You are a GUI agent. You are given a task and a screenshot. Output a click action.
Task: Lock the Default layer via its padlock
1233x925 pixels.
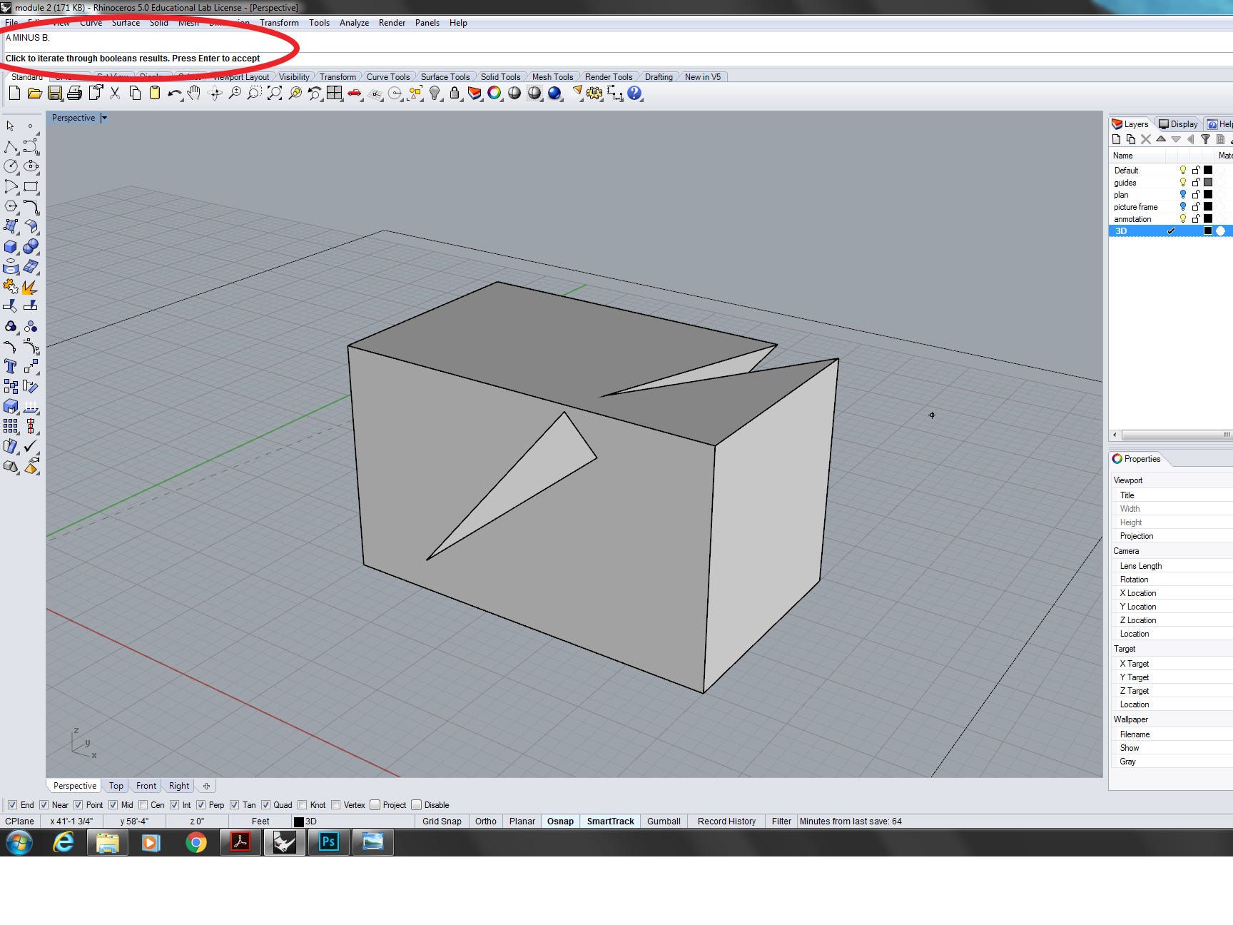[x=1197, y=170]
